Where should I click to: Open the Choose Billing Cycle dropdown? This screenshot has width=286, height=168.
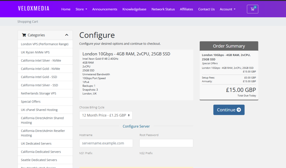click(x=106, y=115)
